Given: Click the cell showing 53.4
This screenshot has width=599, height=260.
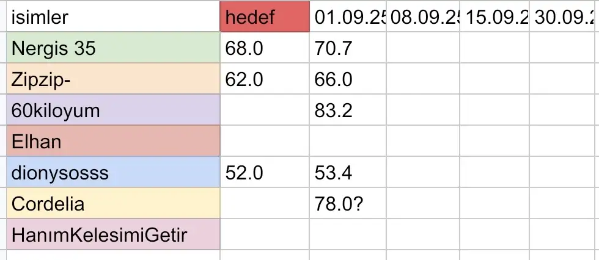Looking at the screenshot, I should click(348, 173).
